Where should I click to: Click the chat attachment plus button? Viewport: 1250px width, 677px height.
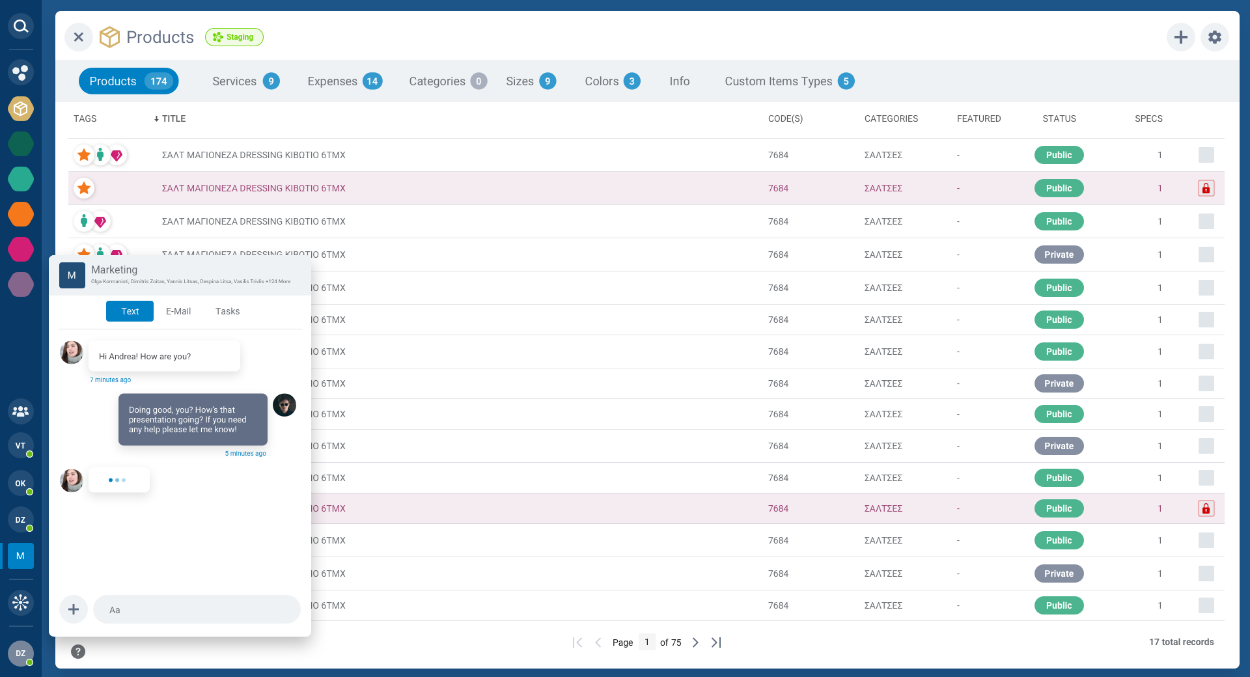tap(74, 609)
